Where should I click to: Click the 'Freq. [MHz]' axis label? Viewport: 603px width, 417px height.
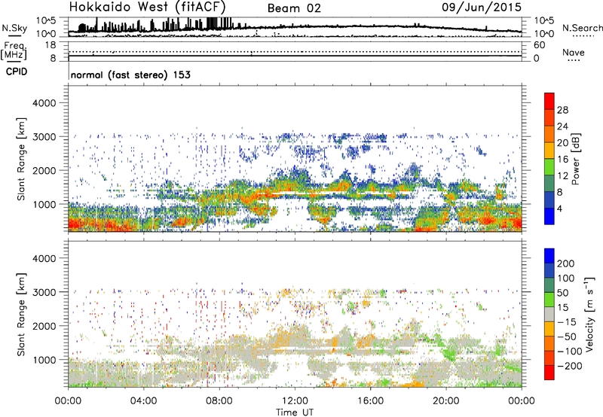pyautogui.click(x=14, y=50)
